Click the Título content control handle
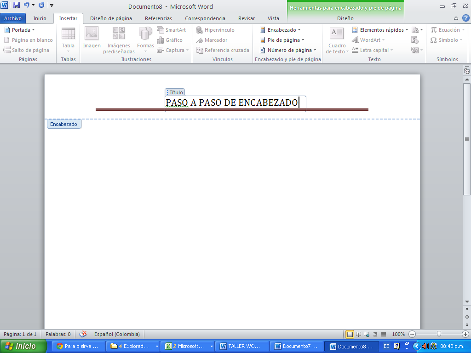Viewport: 471px width, 353px height. pos(175,92)
